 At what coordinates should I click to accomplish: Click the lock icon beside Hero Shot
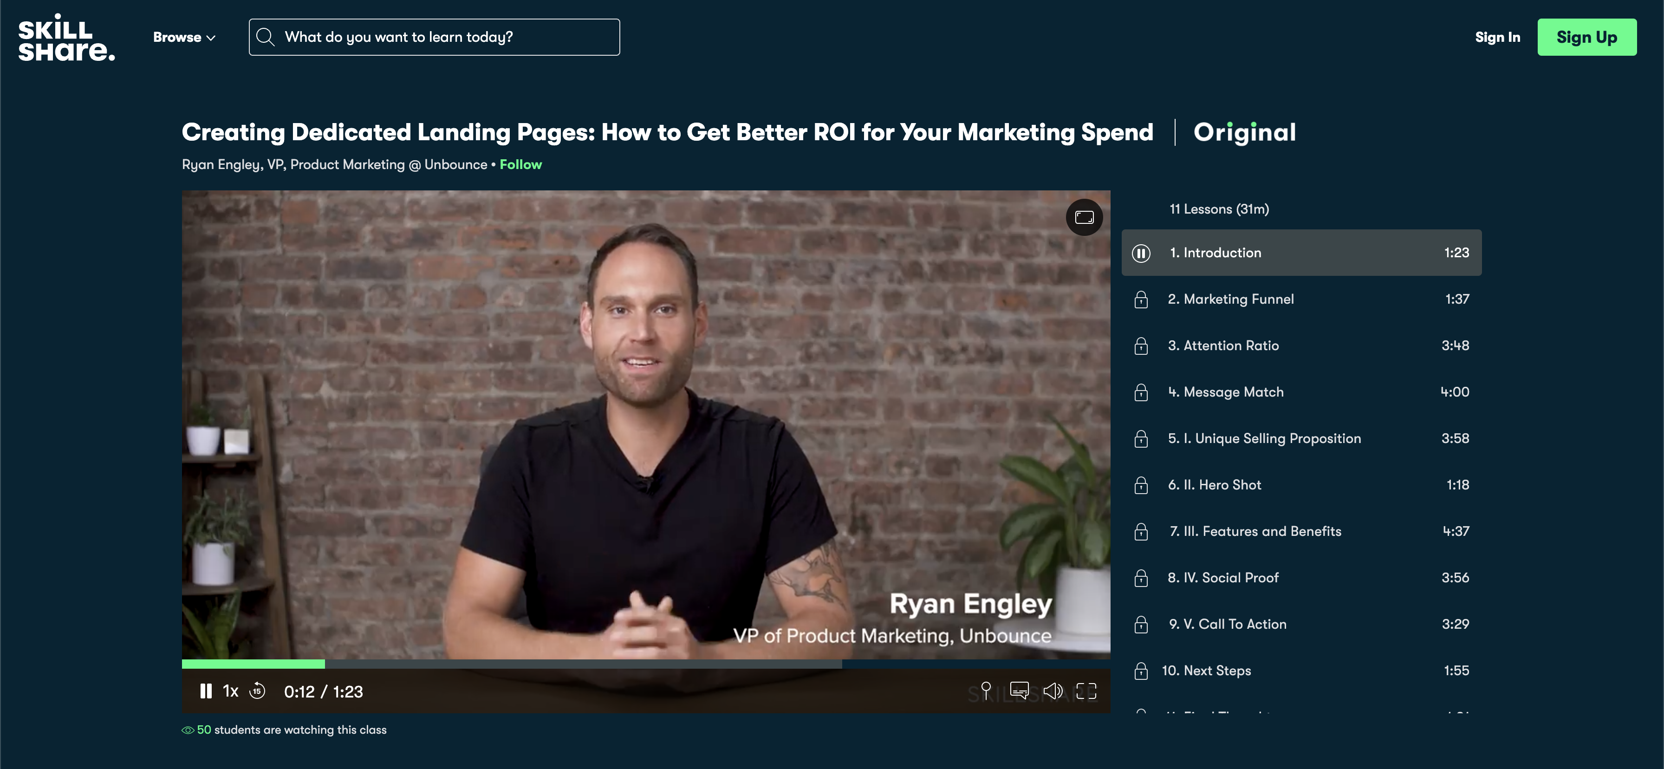point(1141,485)
